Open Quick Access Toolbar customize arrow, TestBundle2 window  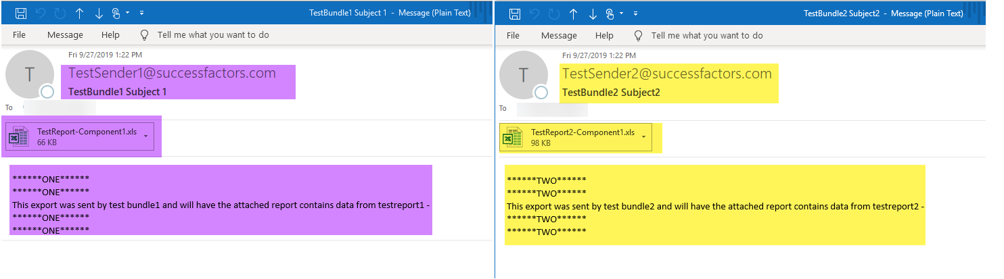point(635,14)
